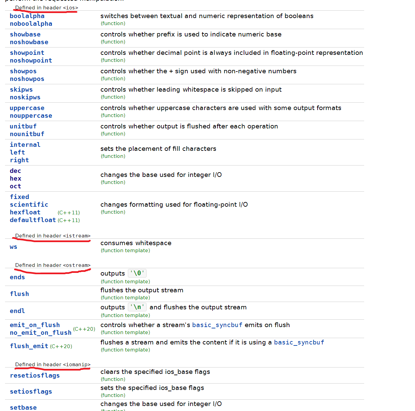This screenshot has height=411, width=415.
Task: Click the (C++20) mark beside flush_emit
Action: (61, 346)
